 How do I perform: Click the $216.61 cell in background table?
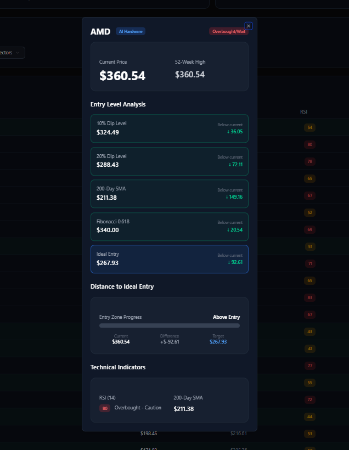click(239, 434)
